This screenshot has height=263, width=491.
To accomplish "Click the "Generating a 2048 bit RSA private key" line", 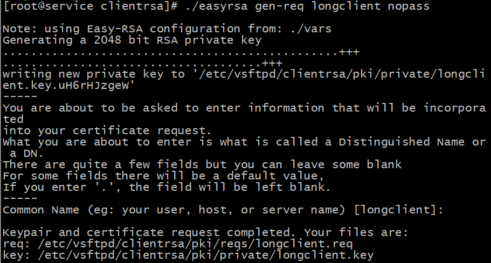I will point(132,40).
